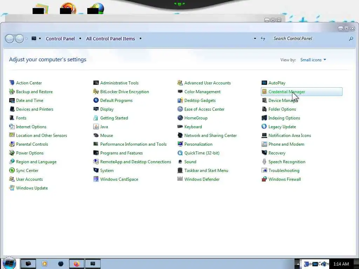Click the BitLocker Drive Encryption icon
359x269 pixels.
(x=96, y=91)
